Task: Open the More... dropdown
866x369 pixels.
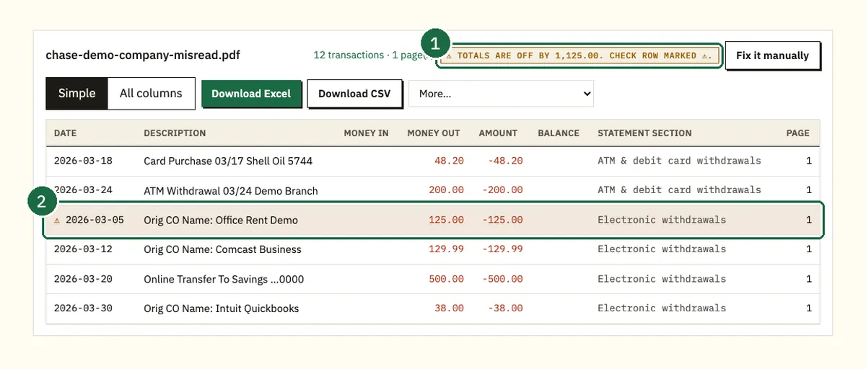Action: pos(501,94)
